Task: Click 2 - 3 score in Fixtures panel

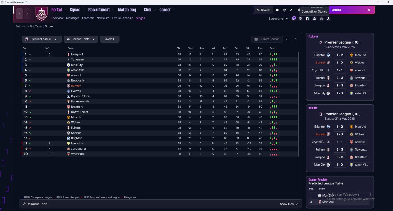Action: pos(340,78)
